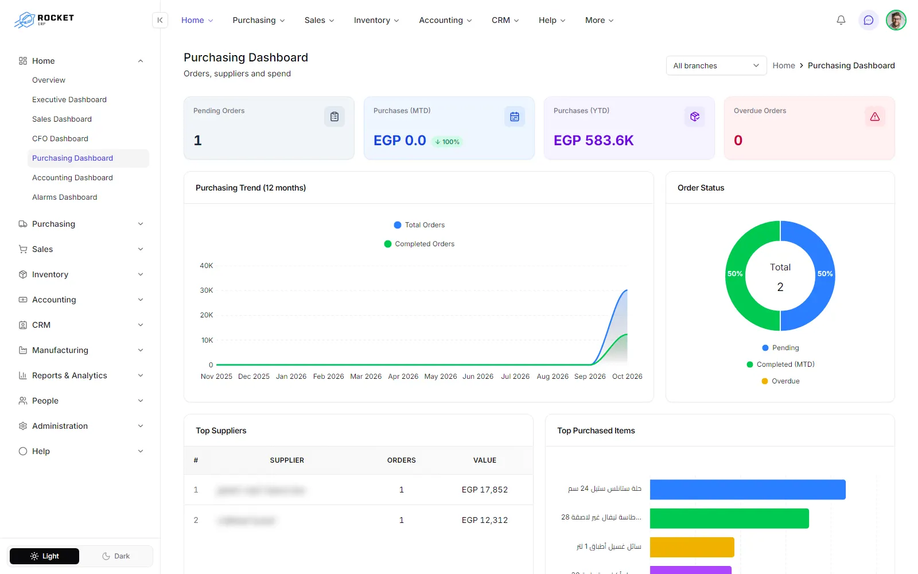
Task: Open the notifications bell
Action: pos(841,20)
